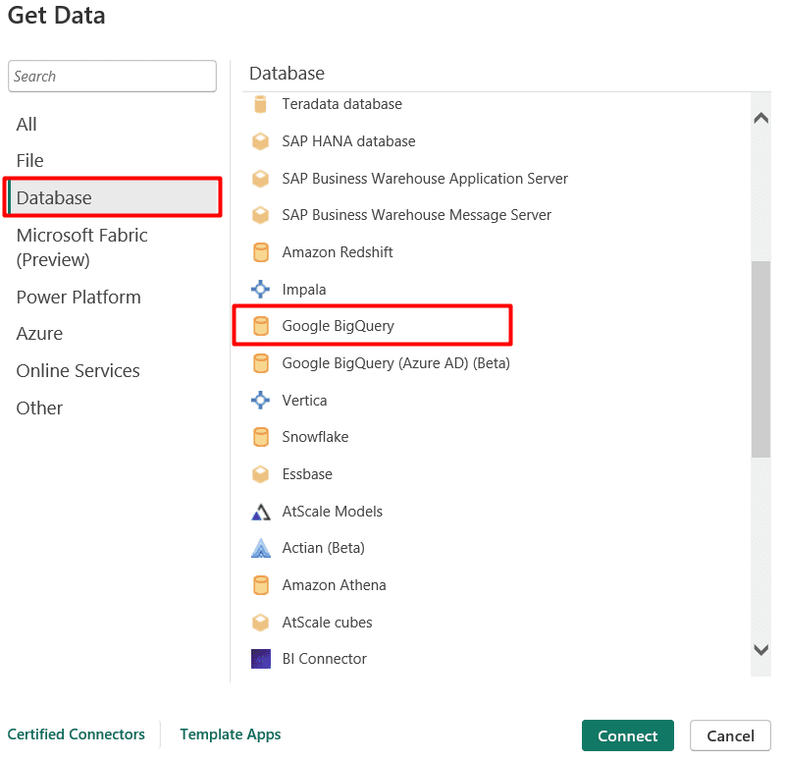Click the Essbase cube icon

point(260,474)
